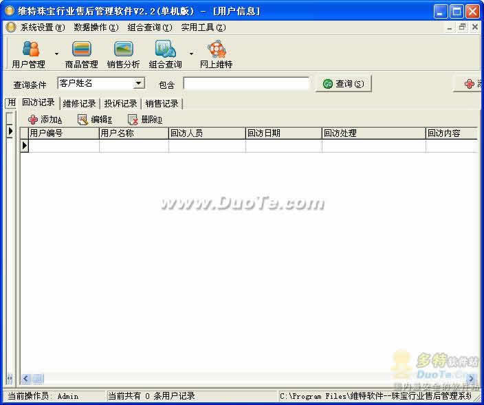
Task: Click 用户名称 column header
Action: point(134,133)
